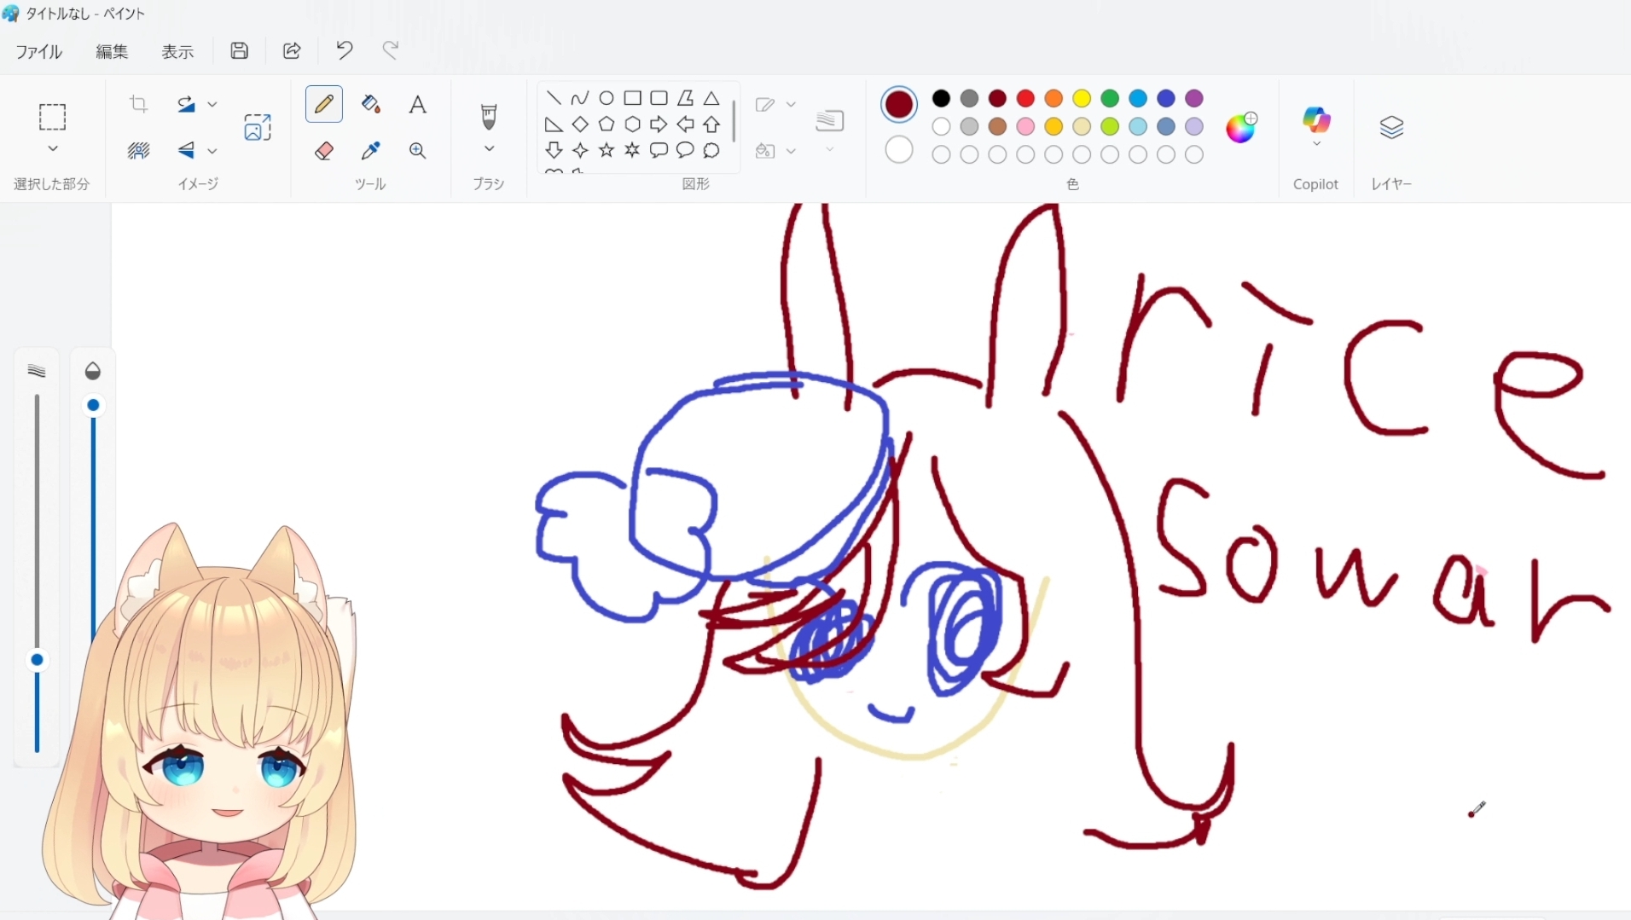
Task: Pick the Rectangle shape
Action: [x=632, y=98]
